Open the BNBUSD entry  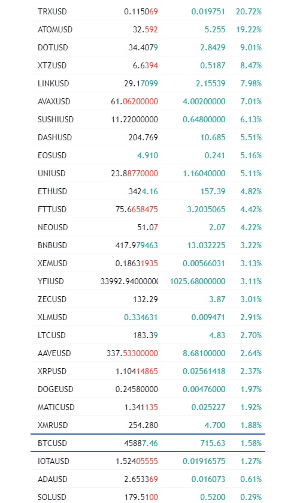(x=148, y=245)
